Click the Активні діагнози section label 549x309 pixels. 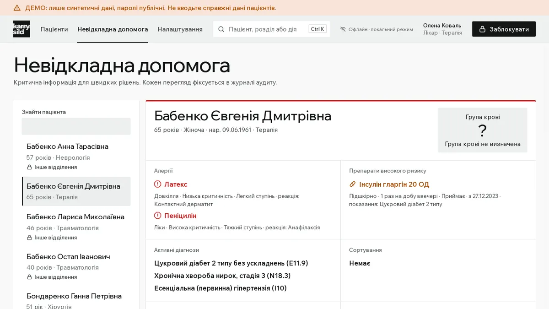click(x=177, y=250)
